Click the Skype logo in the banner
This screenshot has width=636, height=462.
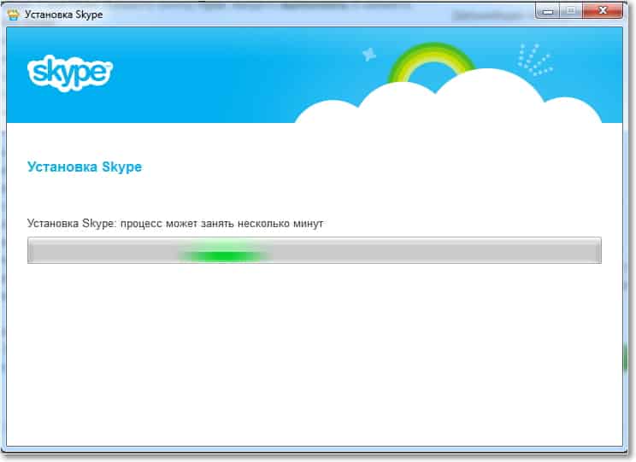tap(70, 73)
